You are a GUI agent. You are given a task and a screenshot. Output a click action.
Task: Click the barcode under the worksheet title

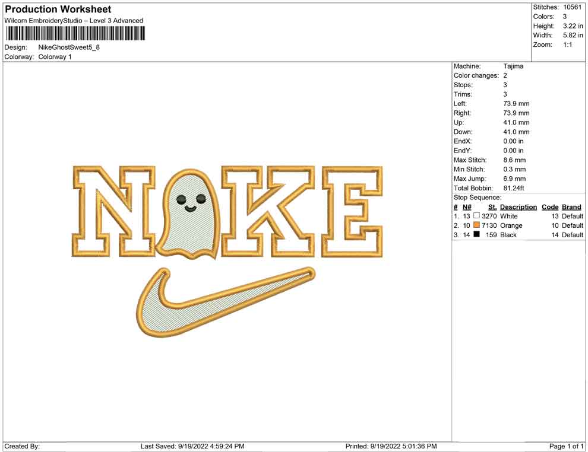coord(75,34)
